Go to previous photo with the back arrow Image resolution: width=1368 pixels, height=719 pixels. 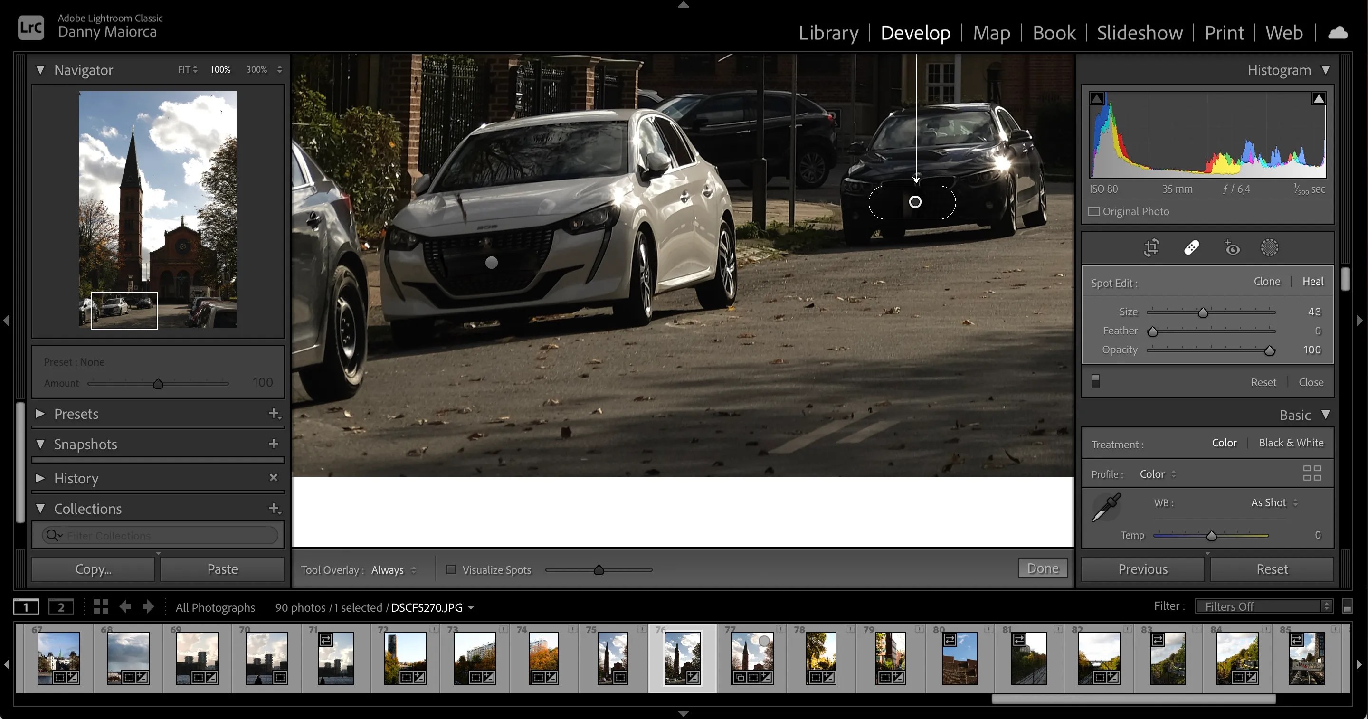(125, 606)
